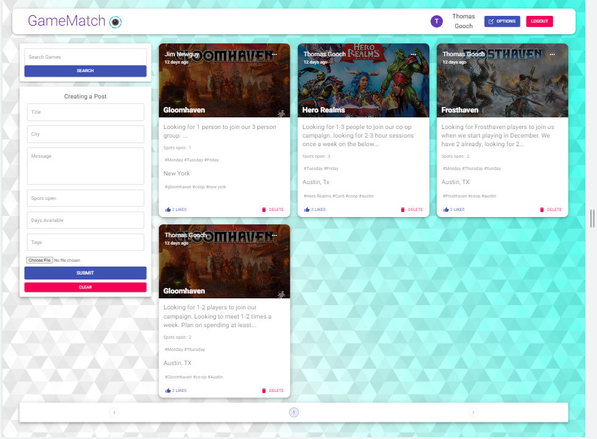
Task: Click the page's vertical scrollbar handle
Action: click(592, 218)
